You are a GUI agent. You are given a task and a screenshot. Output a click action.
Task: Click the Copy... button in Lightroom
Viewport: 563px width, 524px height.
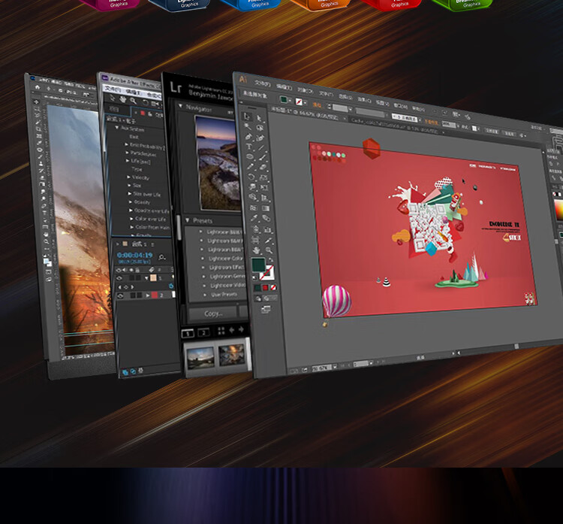click(213, 313)
